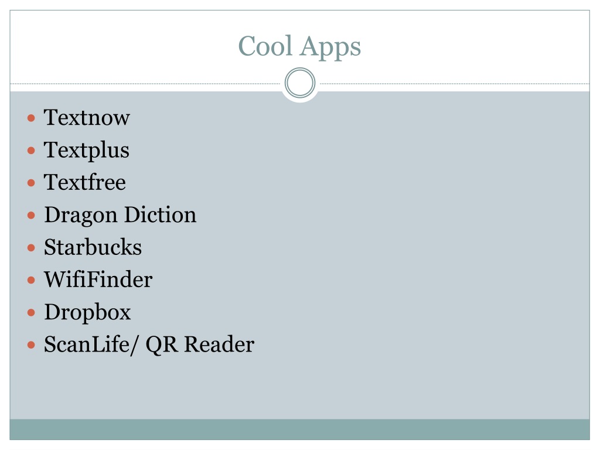Click the orange bullet beside Textfree
The image size is (600, 450).
tap(32, 183)
